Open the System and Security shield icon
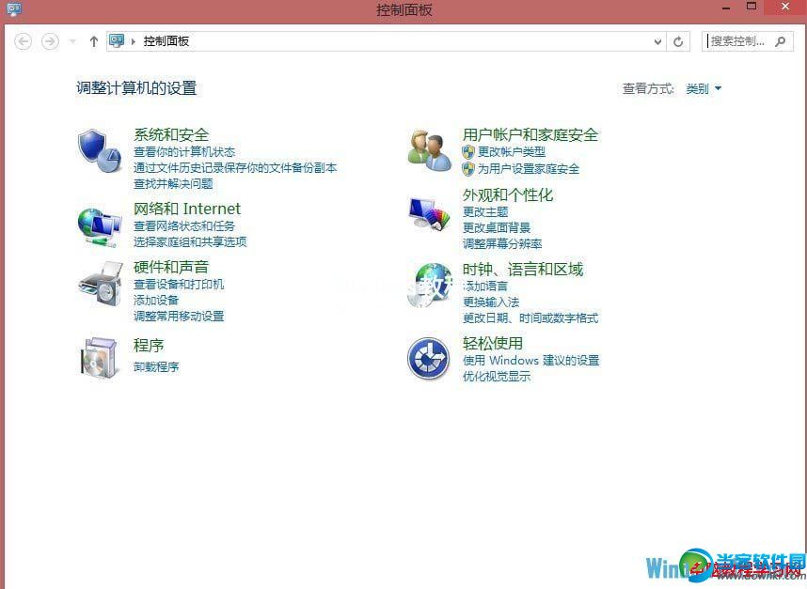807x589 pixels. (100, 150)
